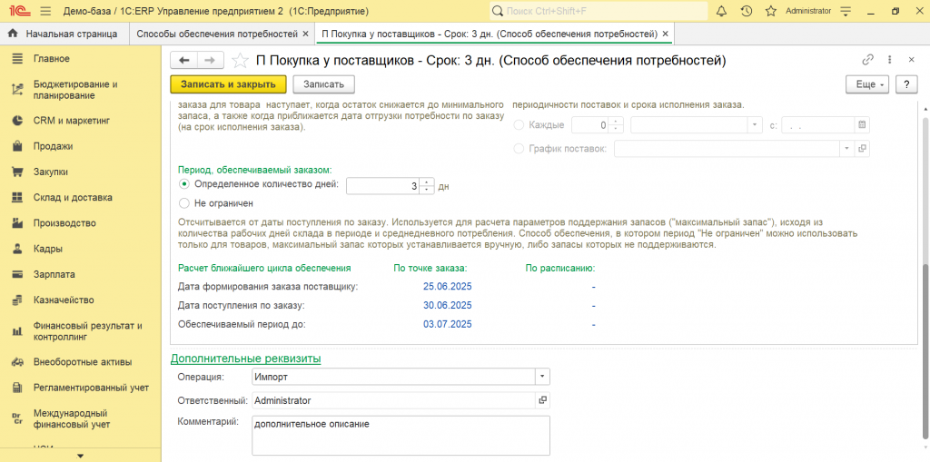Click the 1C logo icon
The width and height of the screenshot is (930, 462).
[x=18, y=11]
